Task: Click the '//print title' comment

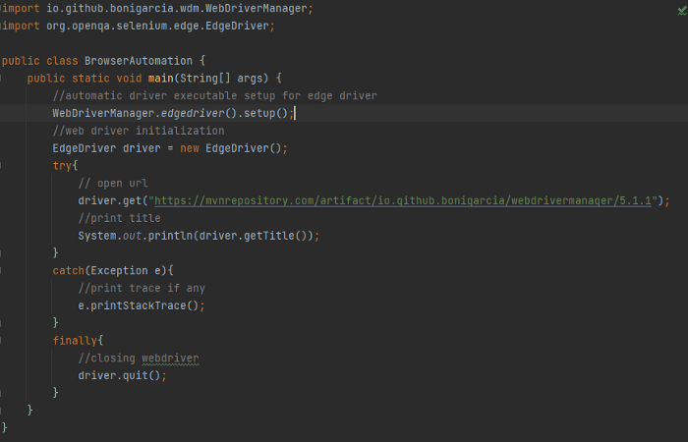Action: click(x=119, y=218)
